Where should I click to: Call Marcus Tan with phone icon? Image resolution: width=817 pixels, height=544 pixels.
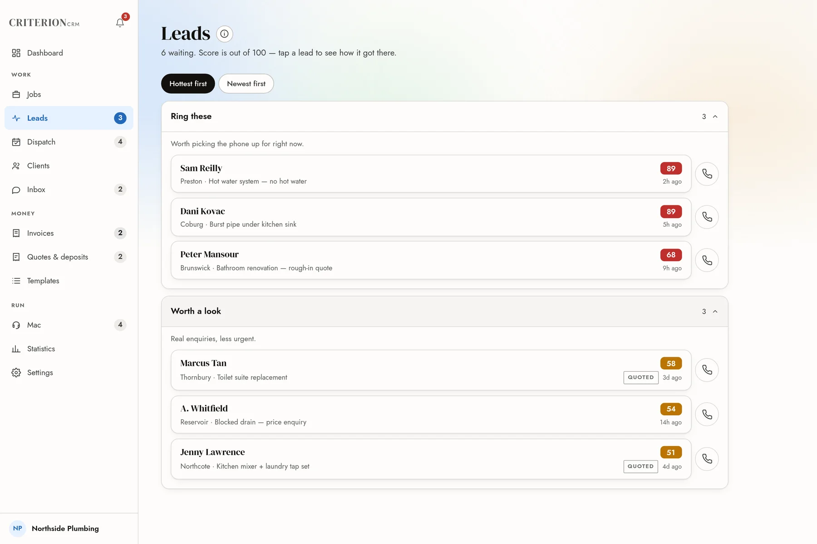point(707,370)
